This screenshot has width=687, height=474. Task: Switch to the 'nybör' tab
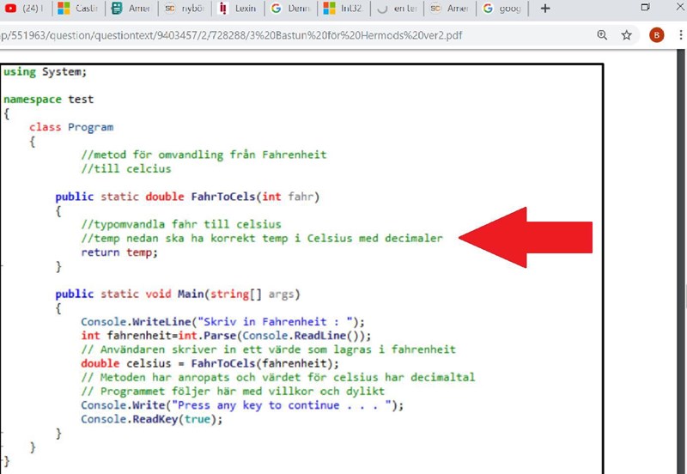click(x=186, y=9)
